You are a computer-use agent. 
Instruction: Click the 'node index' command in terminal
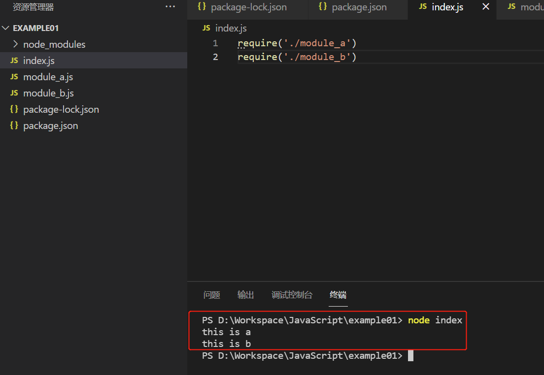pos(435,320)
